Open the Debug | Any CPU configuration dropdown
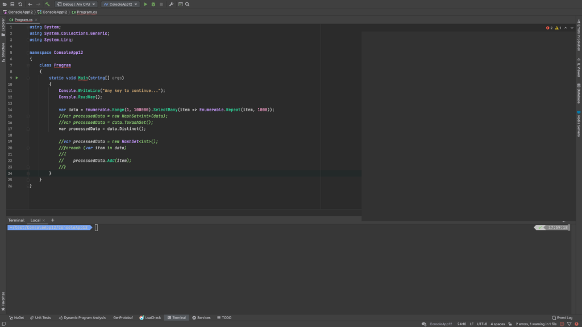This screenshot has width=582, height=327. coord(76,5)
